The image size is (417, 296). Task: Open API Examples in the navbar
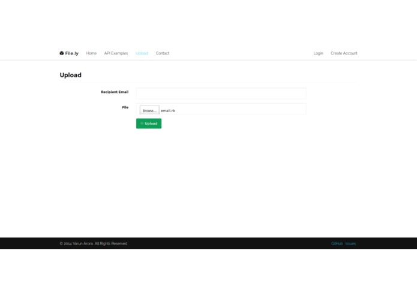[116, 53]
